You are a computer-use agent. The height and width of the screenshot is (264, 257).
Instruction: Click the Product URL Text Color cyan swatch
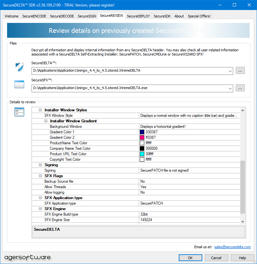click(142, 154)
